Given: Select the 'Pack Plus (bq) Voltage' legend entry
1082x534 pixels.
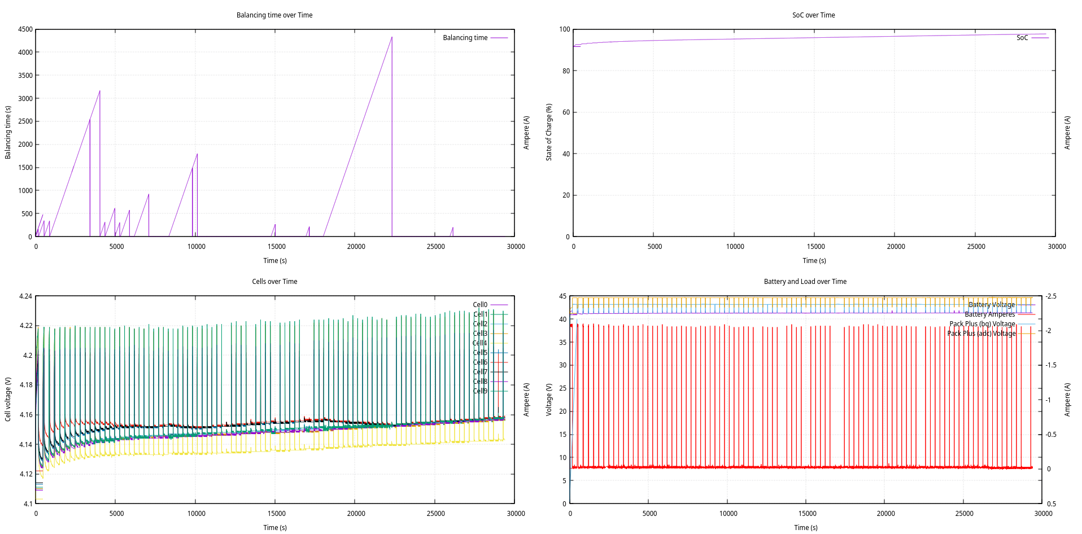Looking at the screenshot, I should 982,324.
